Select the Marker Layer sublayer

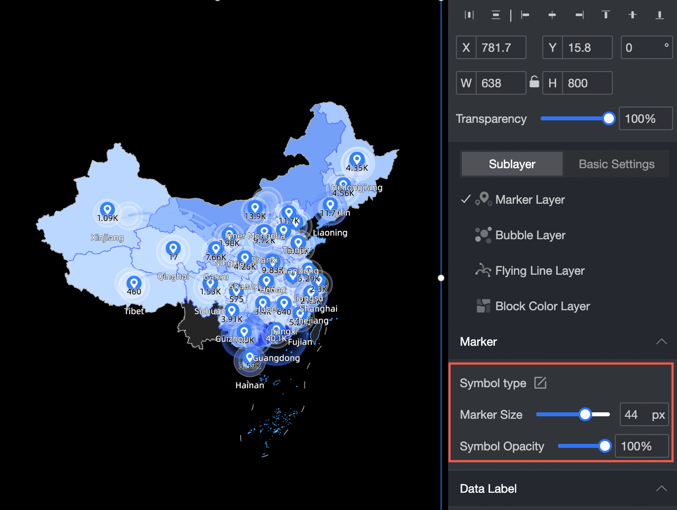click(x=530, y=199)
